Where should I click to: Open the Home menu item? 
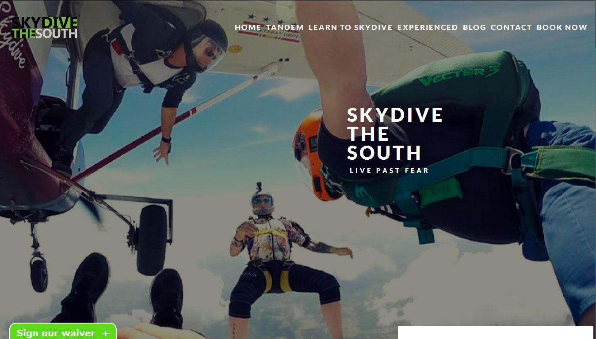tap(248, 27)
